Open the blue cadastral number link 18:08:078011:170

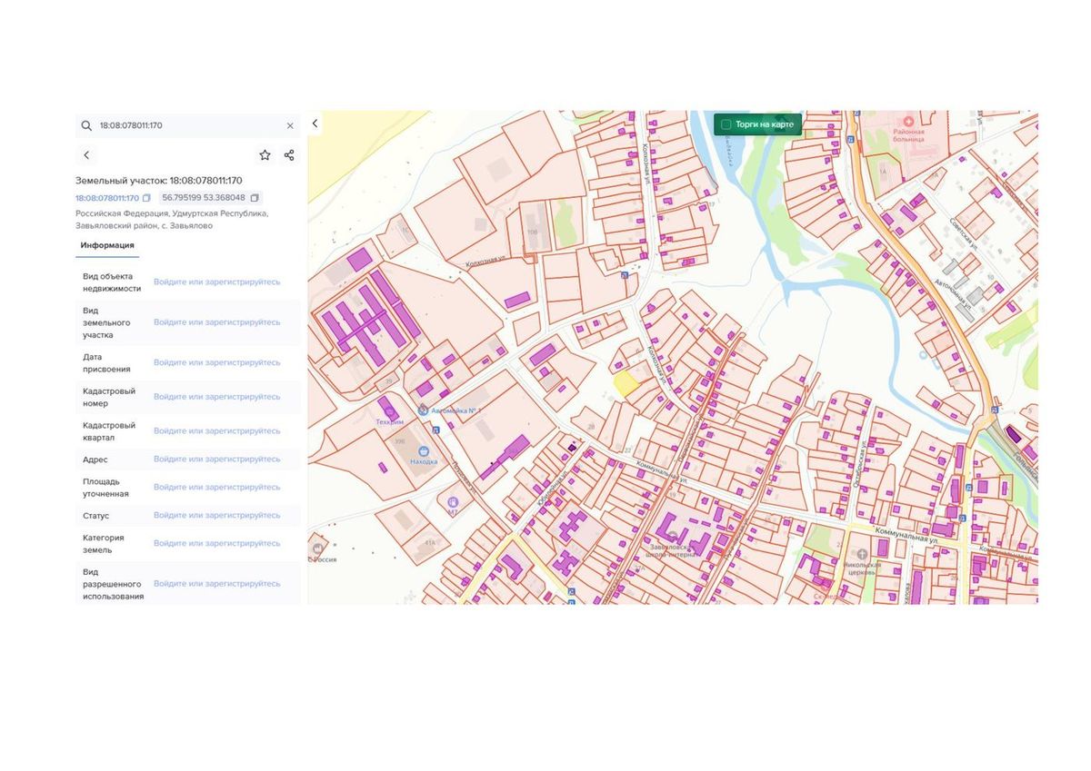[x=107, y=198]
